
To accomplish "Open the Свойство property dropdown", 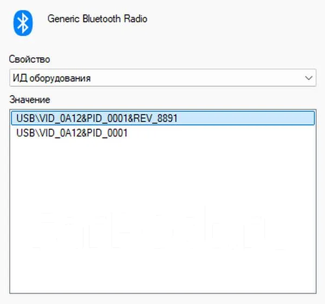I will click(162, 78).
